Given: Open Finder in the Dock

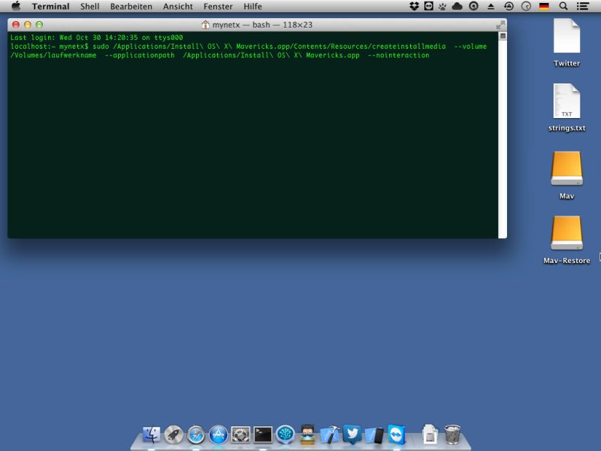Looking at the screenshot, I should click(152, 434).
